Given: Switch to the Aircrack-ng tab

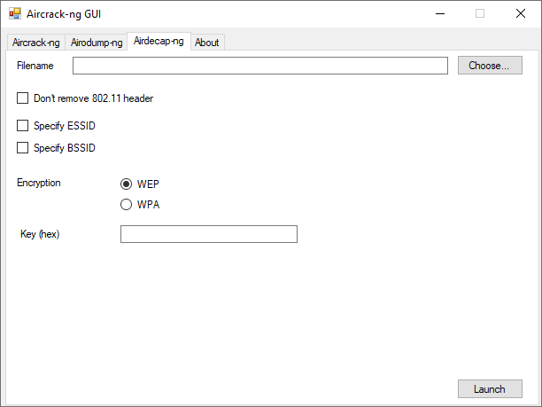Looking at the screenshot, I should pyautogui.click(x=36, y=43).
